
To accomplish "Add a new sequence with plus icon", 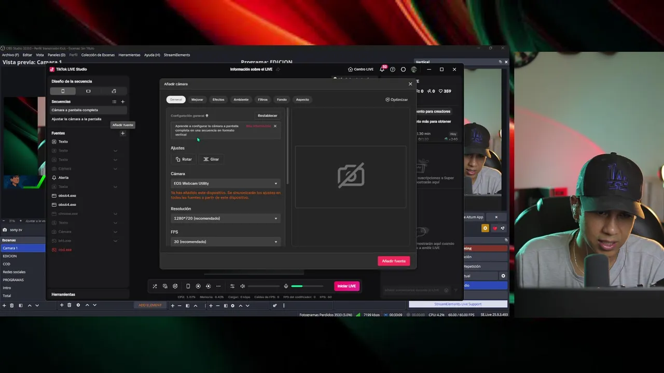I will 123,102.
